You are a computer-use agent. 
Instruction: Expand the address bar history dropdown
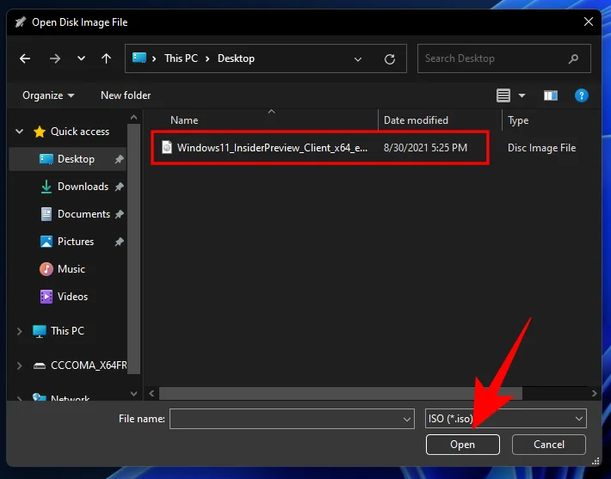point(358,59)
